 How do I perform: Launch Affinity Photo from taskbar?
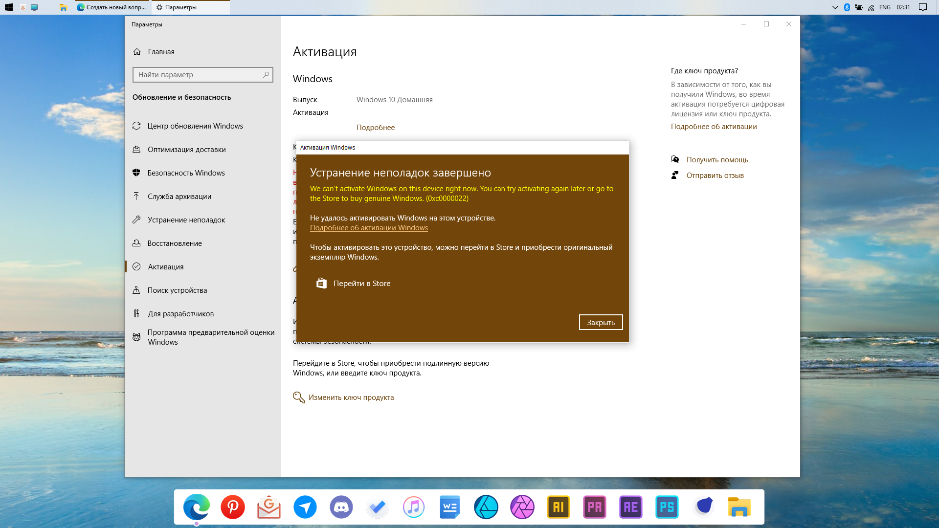521,506
